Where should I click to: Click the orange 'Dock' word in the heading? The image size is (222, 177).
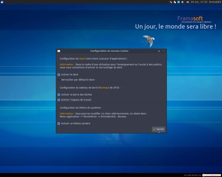coord(82,59)
